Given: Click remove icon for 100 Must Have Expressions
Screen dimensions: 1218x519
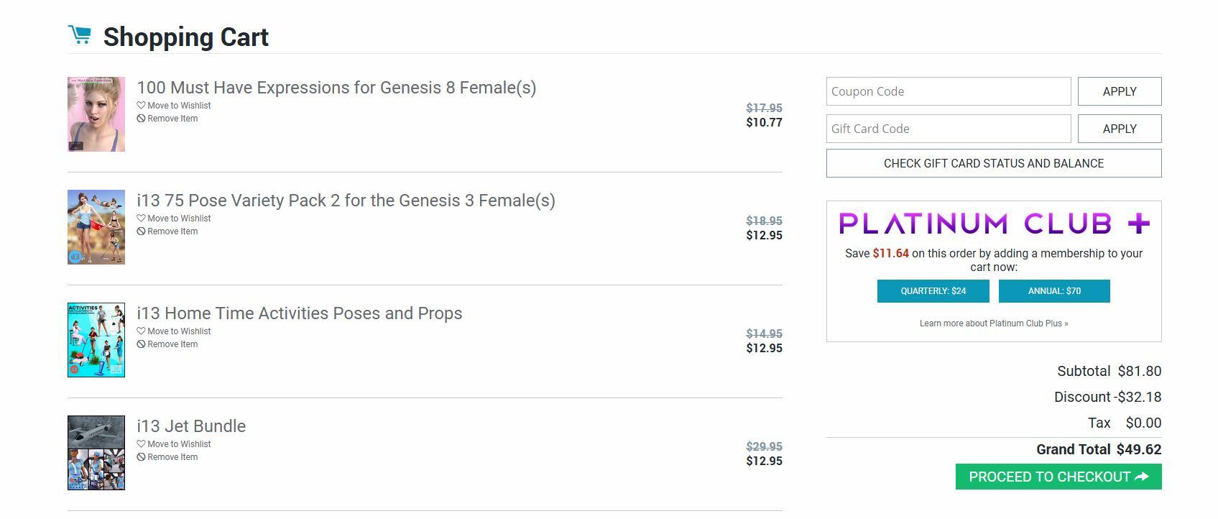Looking at the screenshot, I should point(141,119).
